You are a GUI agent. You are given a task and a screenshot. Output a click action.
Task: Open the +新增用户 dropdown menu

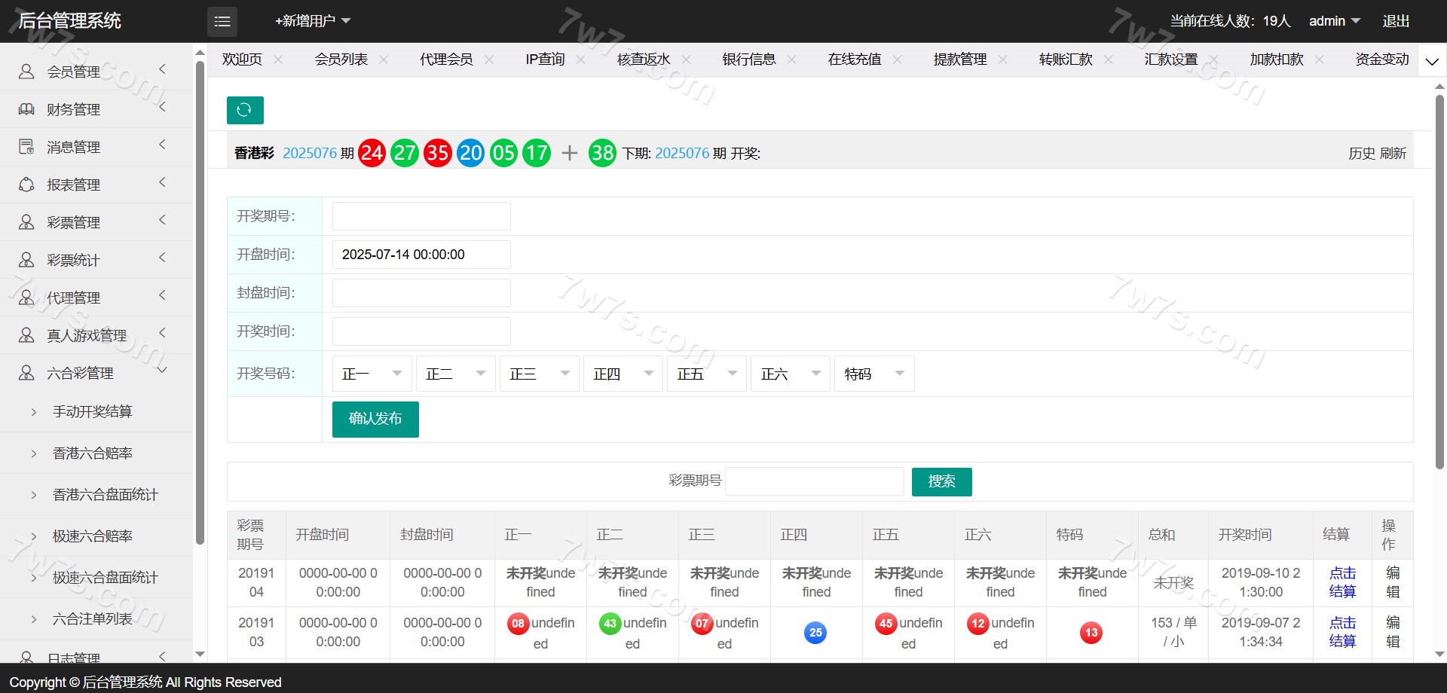point(313,21)
